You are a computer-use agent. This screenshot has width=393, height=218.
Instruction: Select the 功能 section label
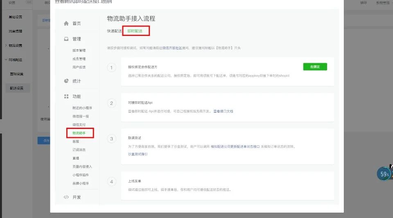tap(77, 96)
